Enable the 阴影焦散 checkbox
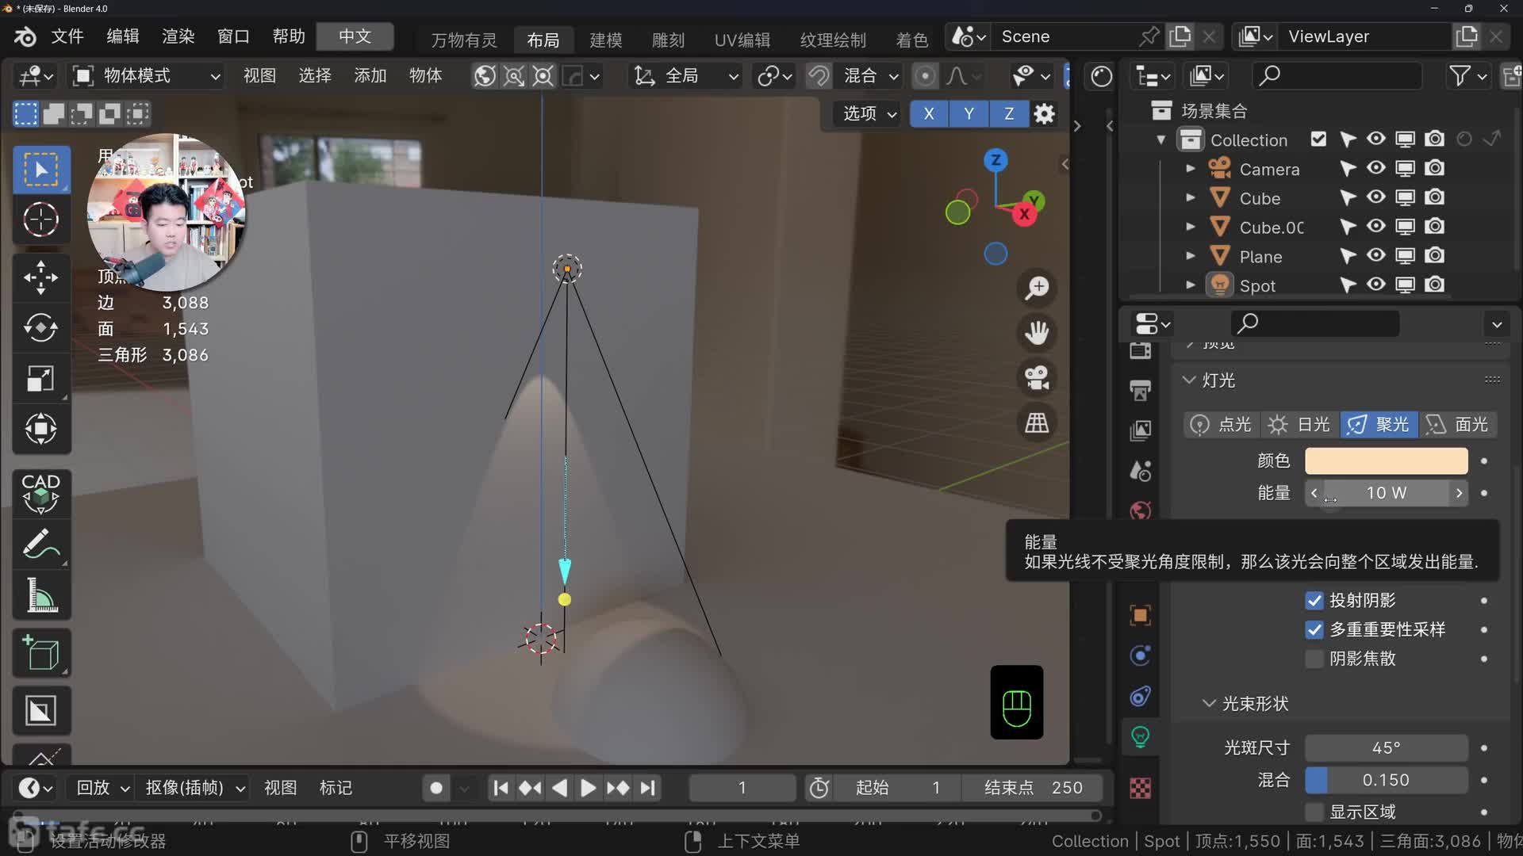This screenshot has height=856, width=1523. tap(1314, 659)
